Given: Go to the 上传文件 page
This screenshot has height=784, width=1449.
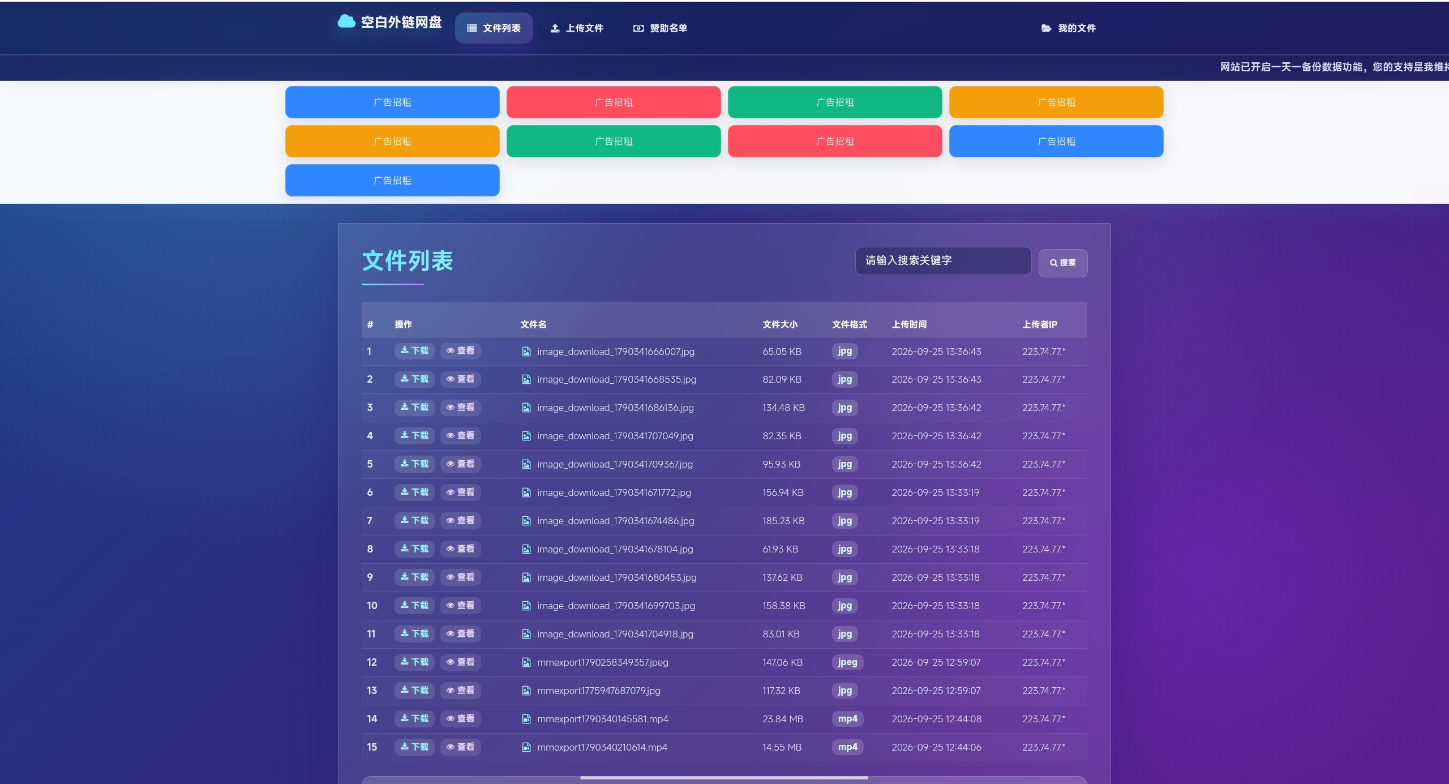Looking at the screenshot, I should (577, 28).
